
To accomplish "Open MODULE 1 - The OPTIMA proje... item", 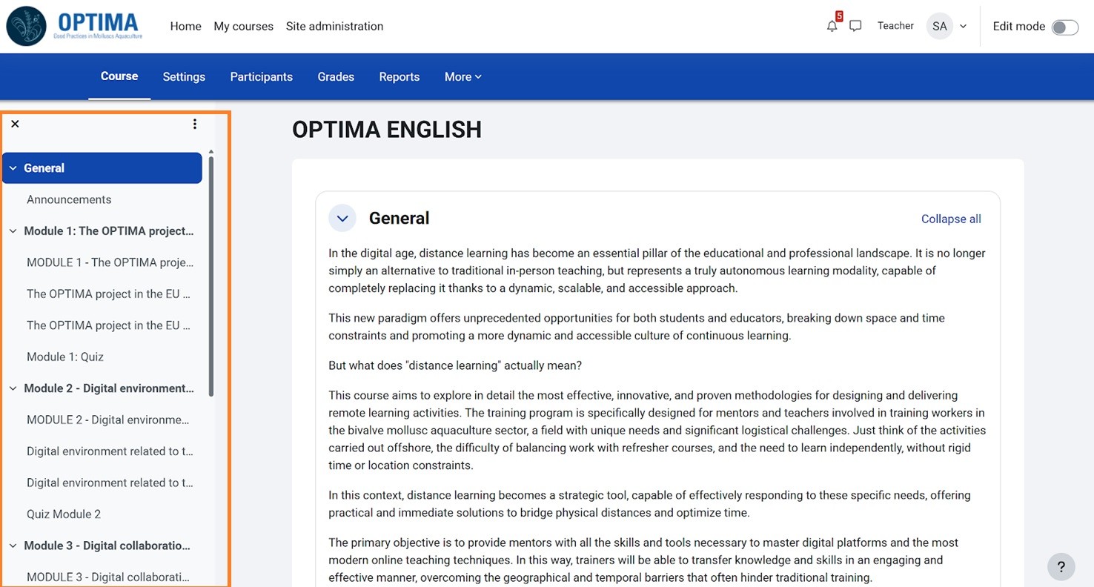I will (x=110, y=262).
